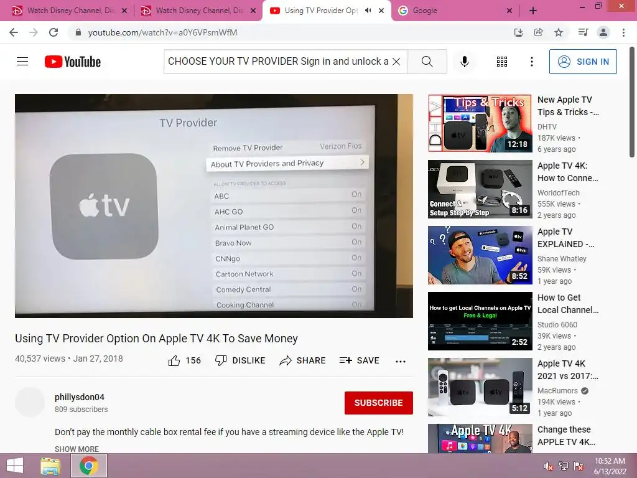Close the first Watch Disney Channel tab

(x=124, y=11)
